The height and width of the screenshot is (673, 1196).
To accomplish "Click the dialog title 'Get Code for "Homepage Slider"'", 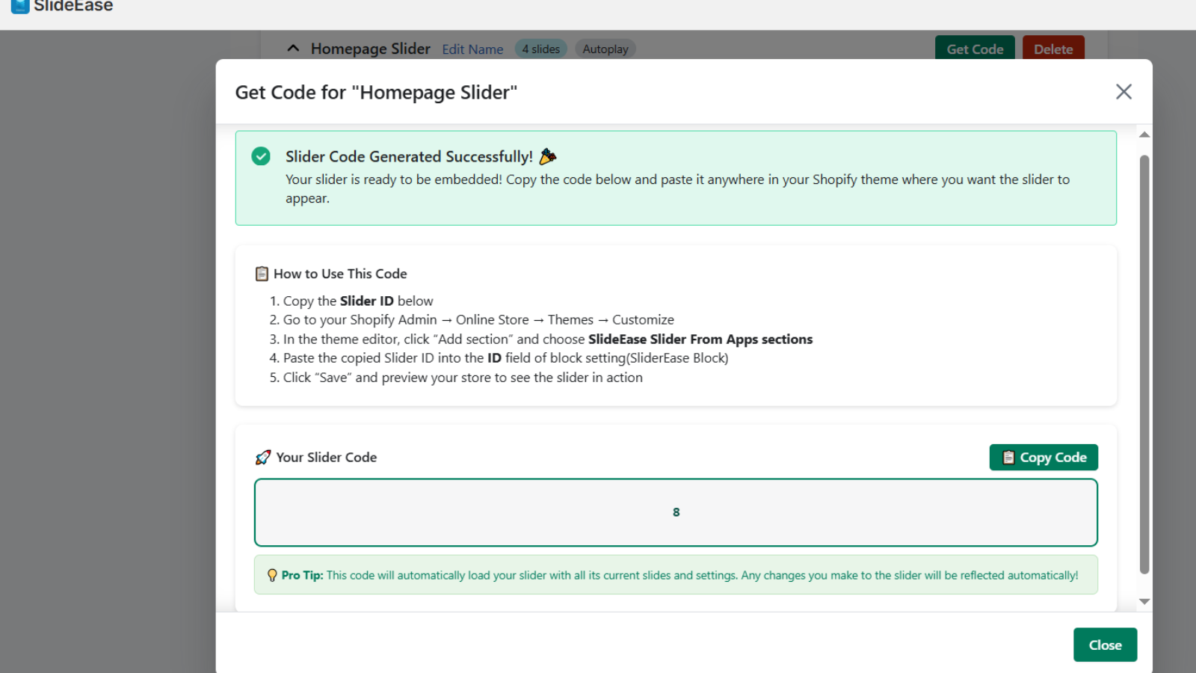I will (376, 92).
